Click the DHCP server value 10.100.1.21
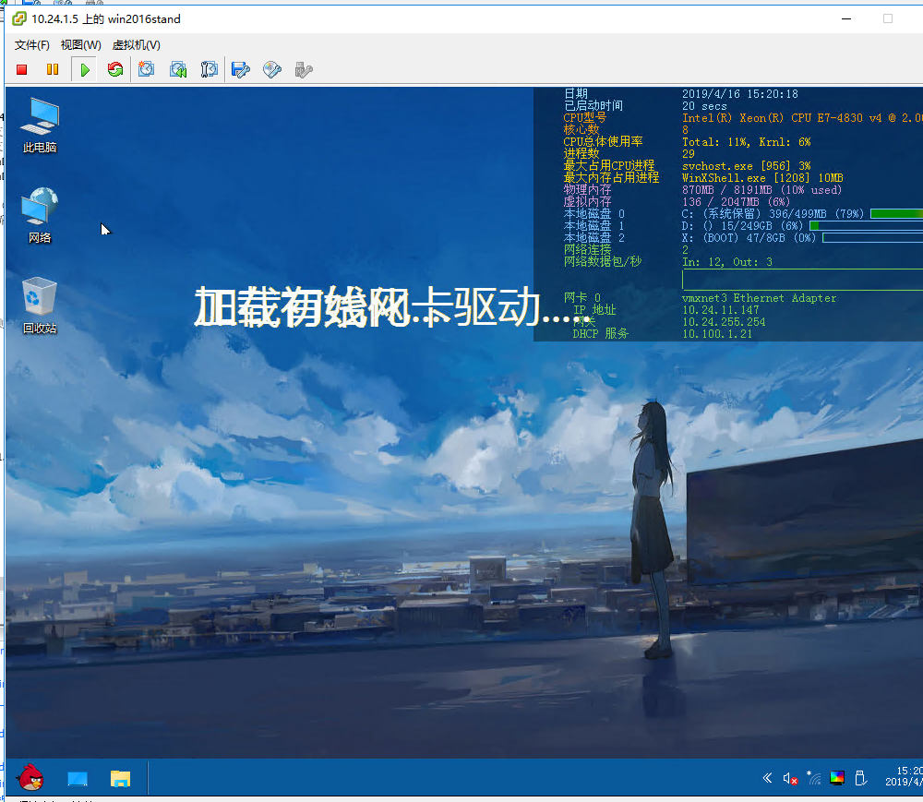The image size is (923, 802). pos(717,334)
